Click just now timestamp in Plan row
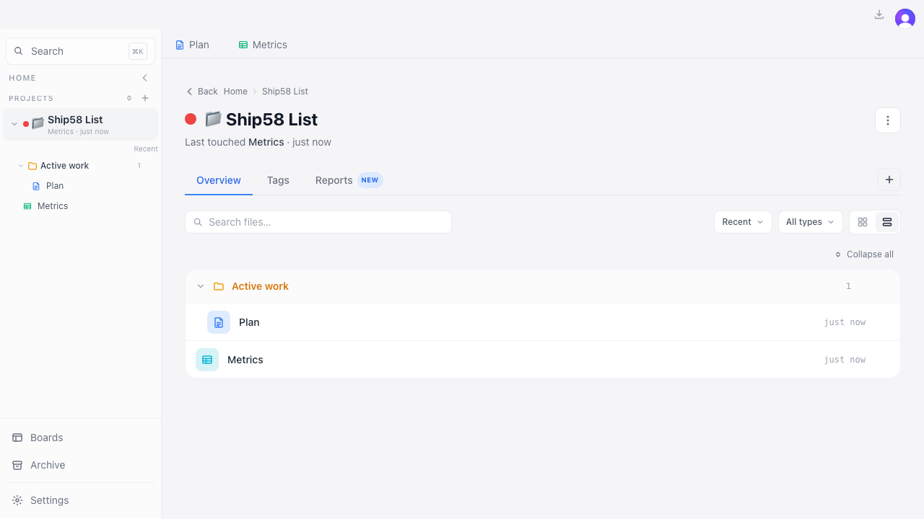The image size is (924, 519). click(845, 322)
